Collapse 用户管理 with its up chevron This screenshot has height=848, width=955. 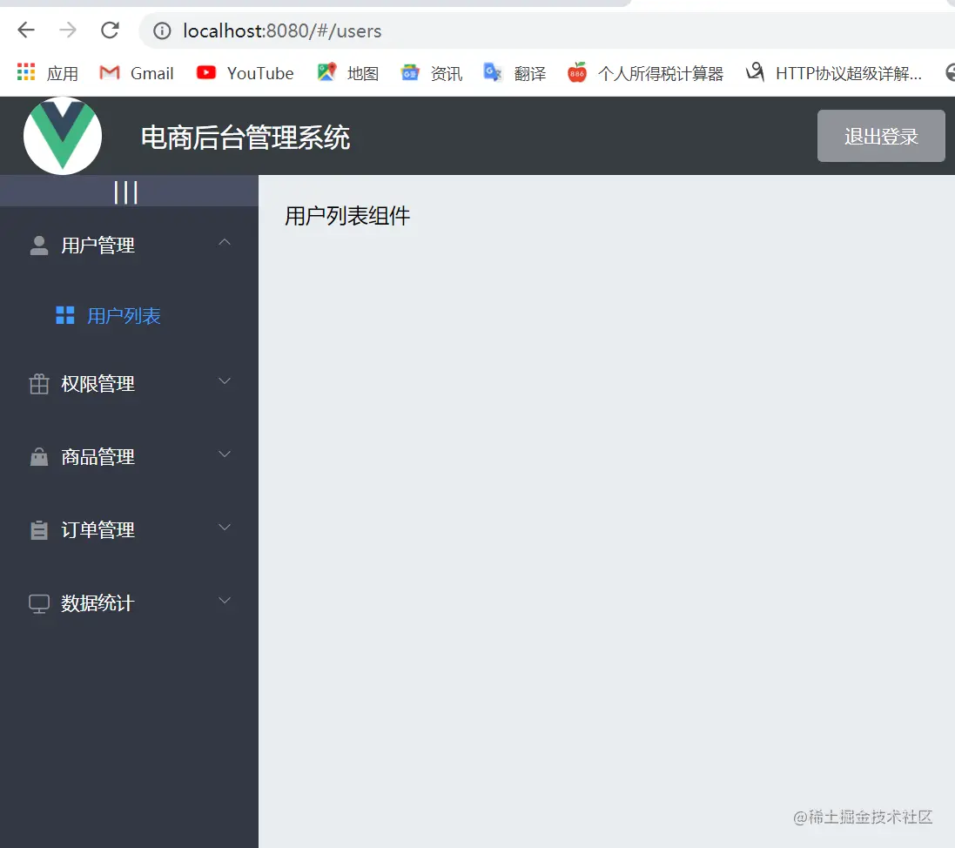pos(225,242)
